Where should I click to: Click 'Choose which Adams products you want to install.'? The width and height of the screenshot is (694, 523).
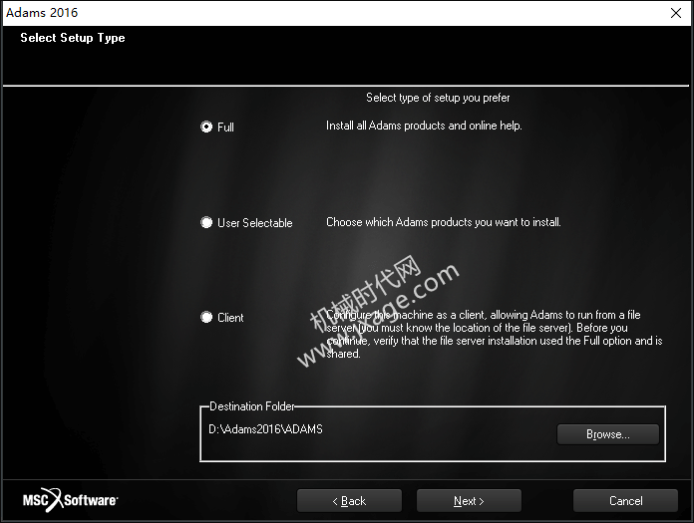[x=444, y=222]
